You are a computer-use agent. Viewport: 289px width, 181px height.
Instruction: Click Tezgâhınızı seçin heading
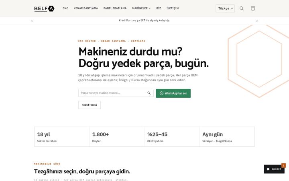[x=82, y=172]
